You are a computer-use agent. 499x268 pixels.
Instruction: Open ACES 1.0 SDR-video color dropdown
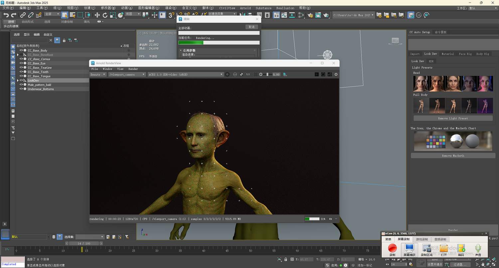coord(186,74)
